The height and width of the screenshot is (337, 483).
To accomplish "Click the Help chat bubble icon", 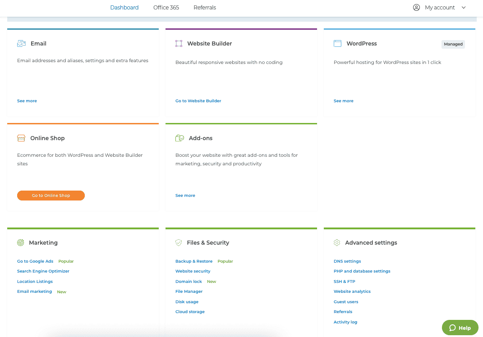I will click(x=452, y=328).
